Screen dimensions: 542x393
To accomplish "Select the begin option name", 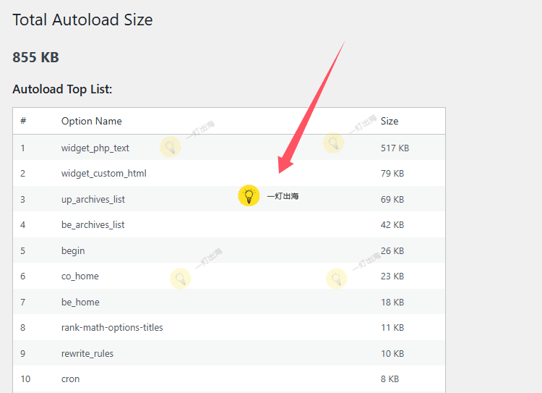I will click(73, 250).
